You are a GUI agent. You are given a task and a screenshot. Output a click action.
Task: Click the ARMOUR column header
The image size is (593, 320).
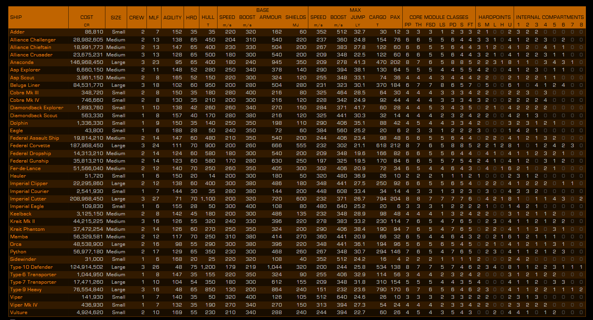pyautogui.click(x=270, y=17)
